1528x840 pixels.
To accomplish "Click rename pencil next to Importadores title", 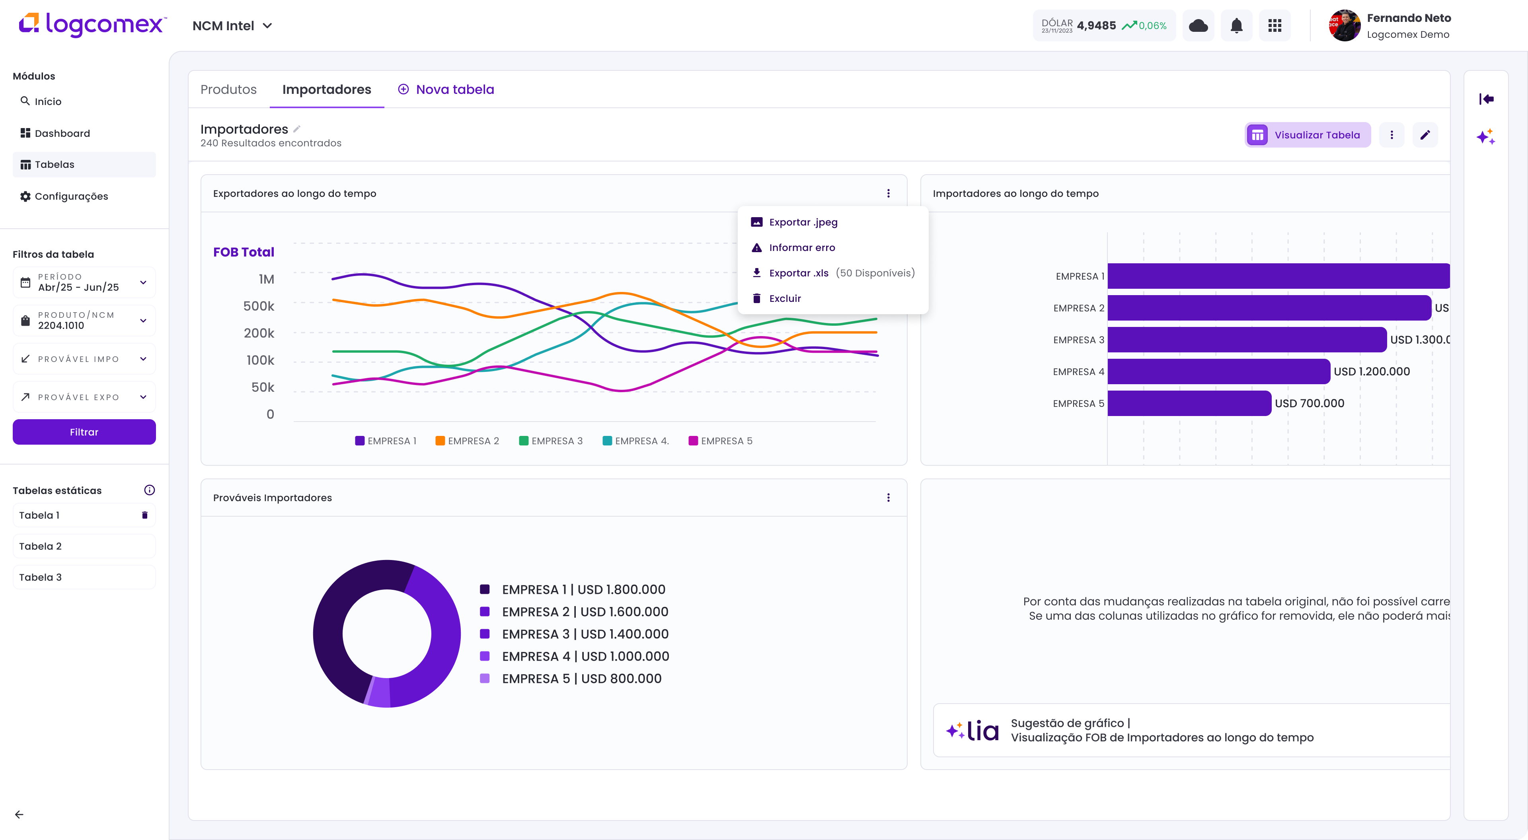I will point(296,128).
